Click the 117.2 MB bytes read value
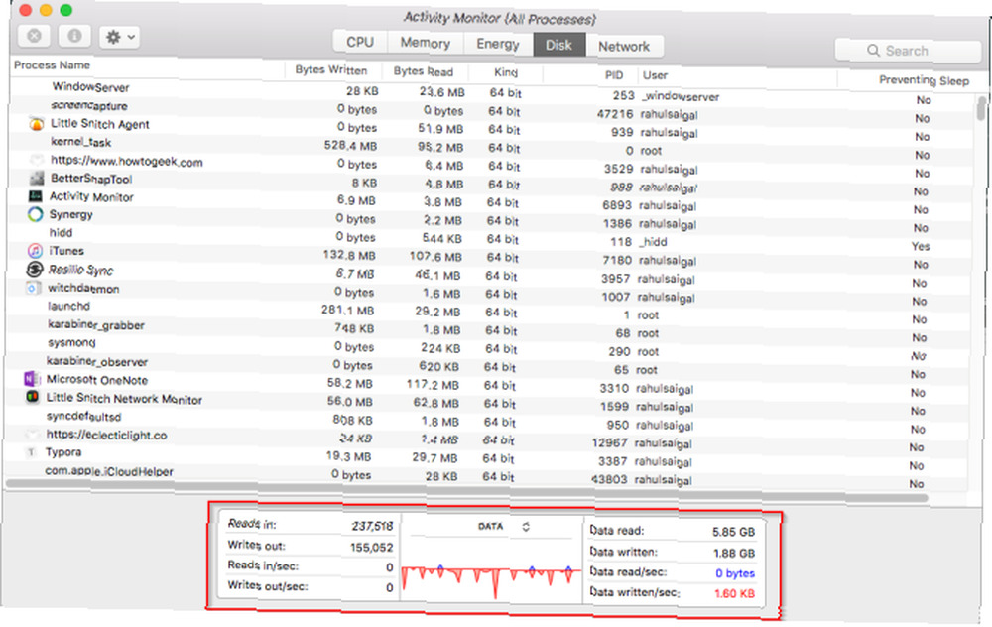 [x=433, y=385]
